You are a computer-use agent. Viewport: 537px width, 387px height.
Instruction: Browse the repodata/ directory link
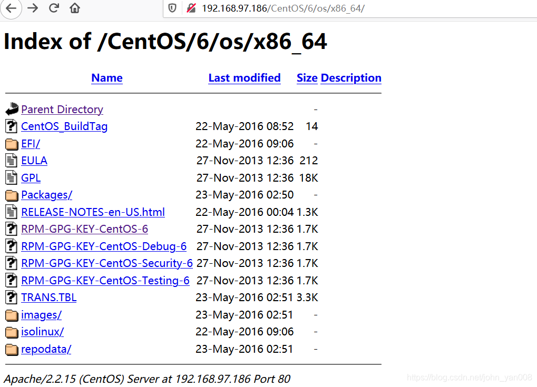tap(46, 349)
